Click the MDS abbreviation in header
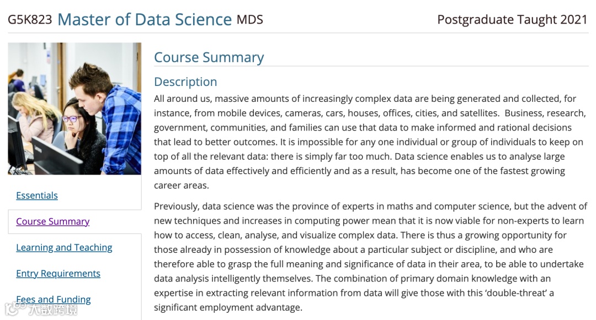Viewport: 596px width, 320px height. pyautogui.click(x=250, y=20)
